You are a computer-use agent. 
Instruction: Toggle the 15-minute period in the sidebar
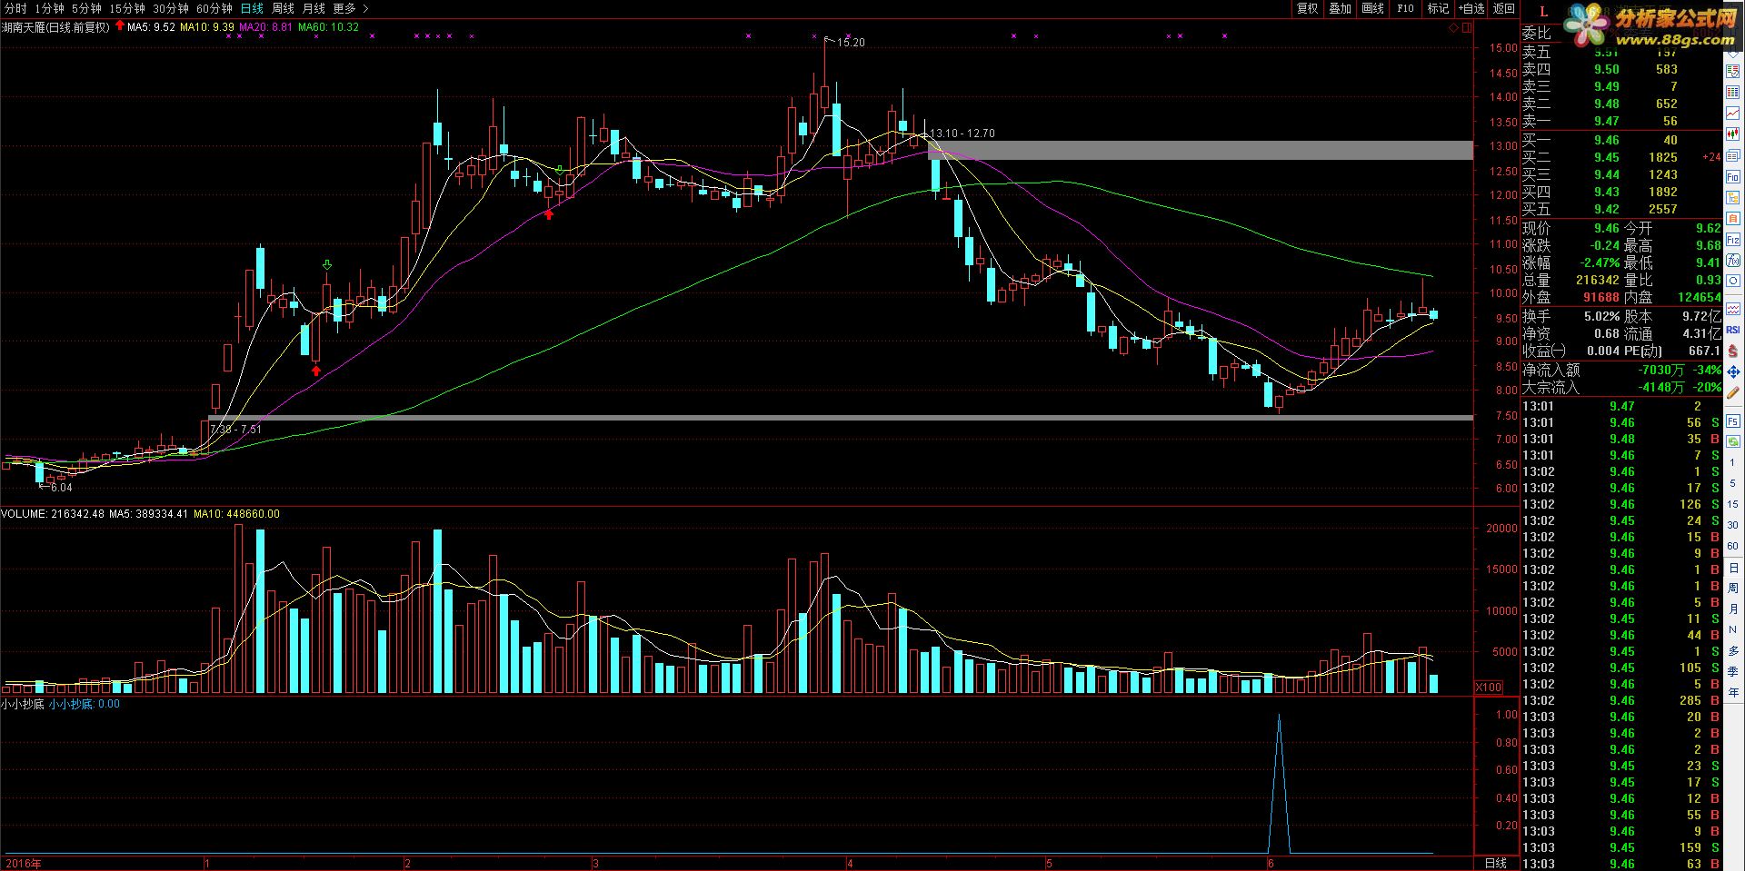1733,504
